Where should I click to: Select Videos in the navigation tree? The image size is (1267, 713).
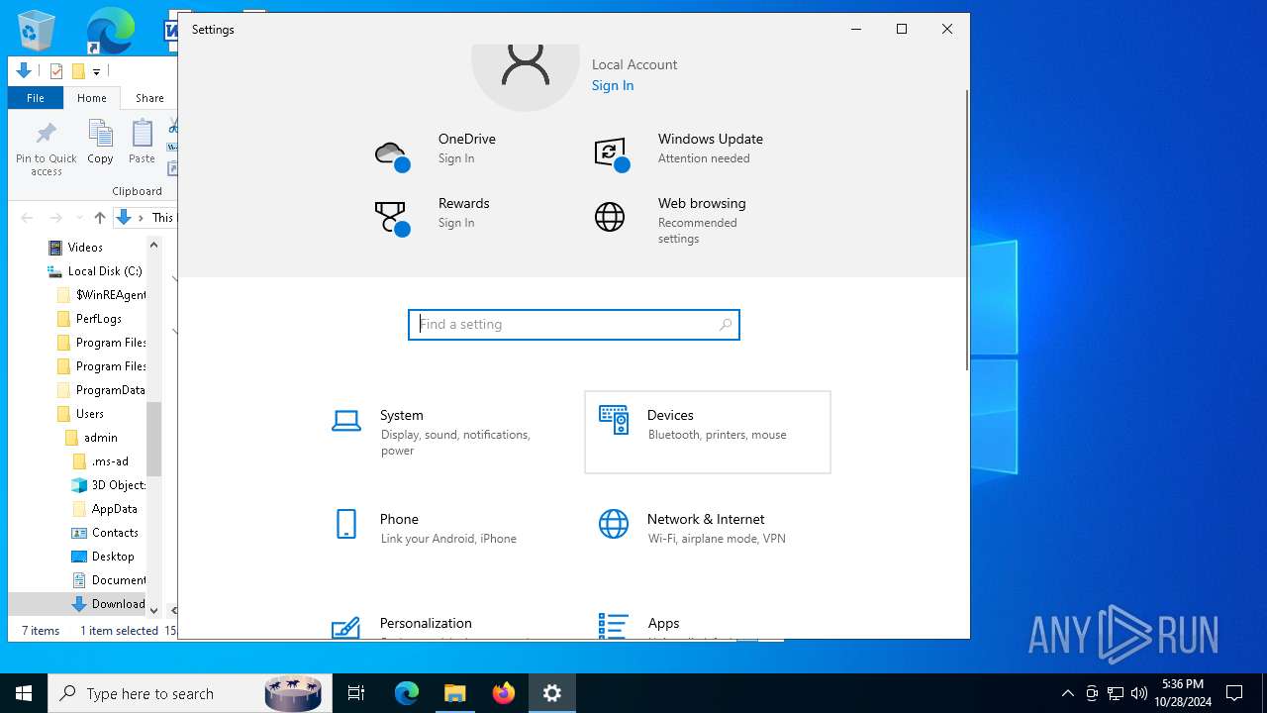coord(85,248)
